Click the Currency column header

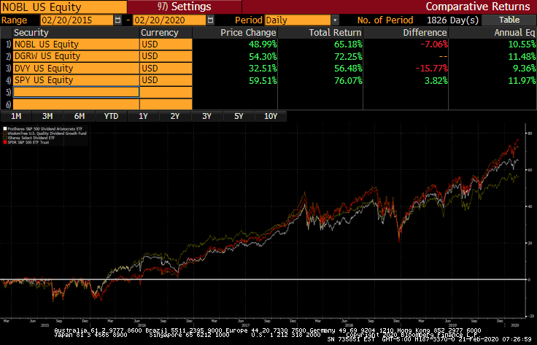pos(166,33)
